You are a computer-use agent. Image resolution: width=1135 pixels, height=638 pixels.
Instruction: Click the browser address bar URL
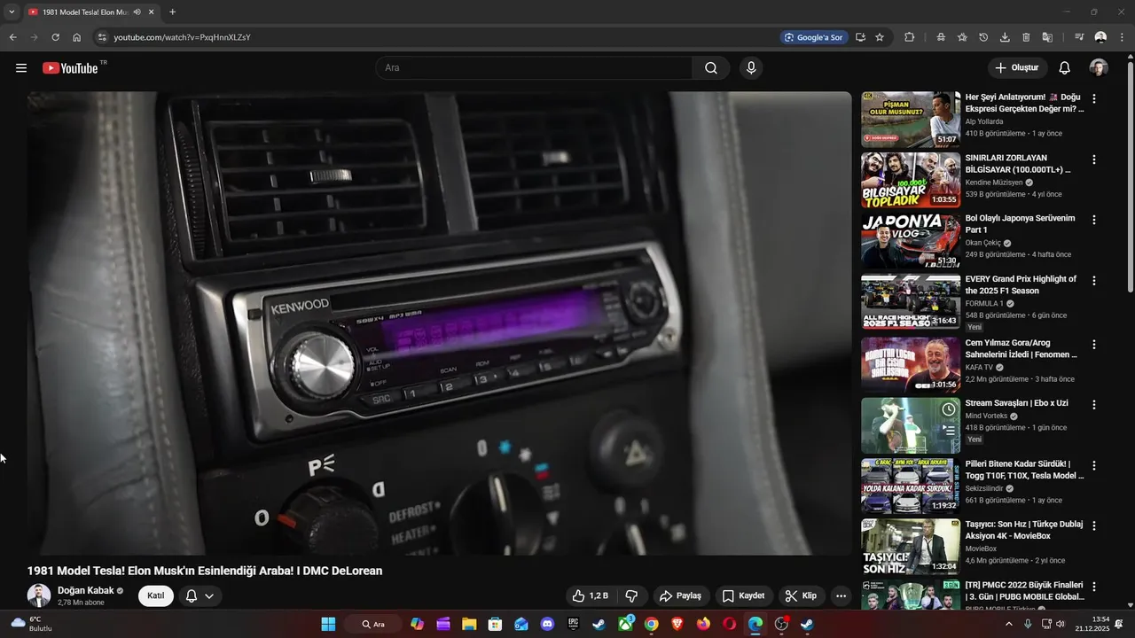point(182,37)
